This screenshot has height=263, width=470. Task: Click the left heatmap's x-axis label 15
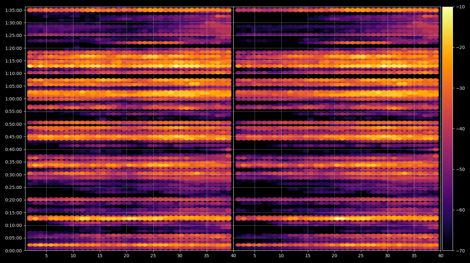[100, 256]
